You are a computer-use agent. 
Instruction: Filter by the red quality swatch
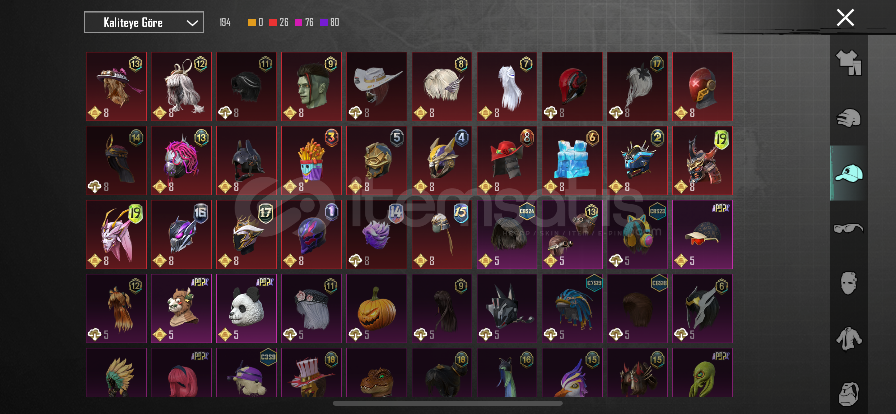coord(273,22)
